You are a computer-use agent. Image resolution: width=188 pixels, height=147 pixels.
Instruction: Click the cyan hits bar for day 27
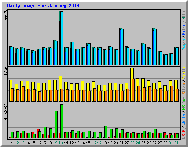point(155,47)
